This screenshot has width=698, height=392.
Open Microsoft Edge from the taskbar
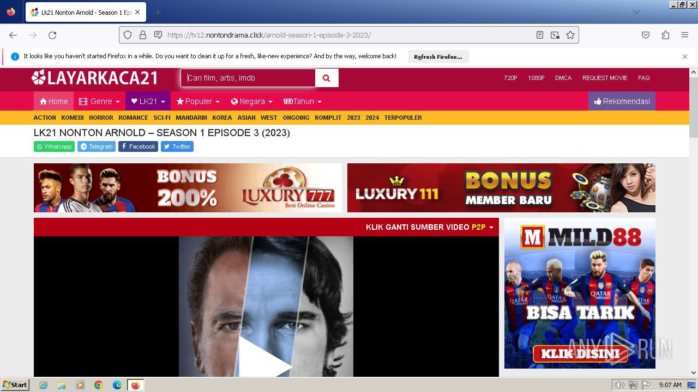117,385
